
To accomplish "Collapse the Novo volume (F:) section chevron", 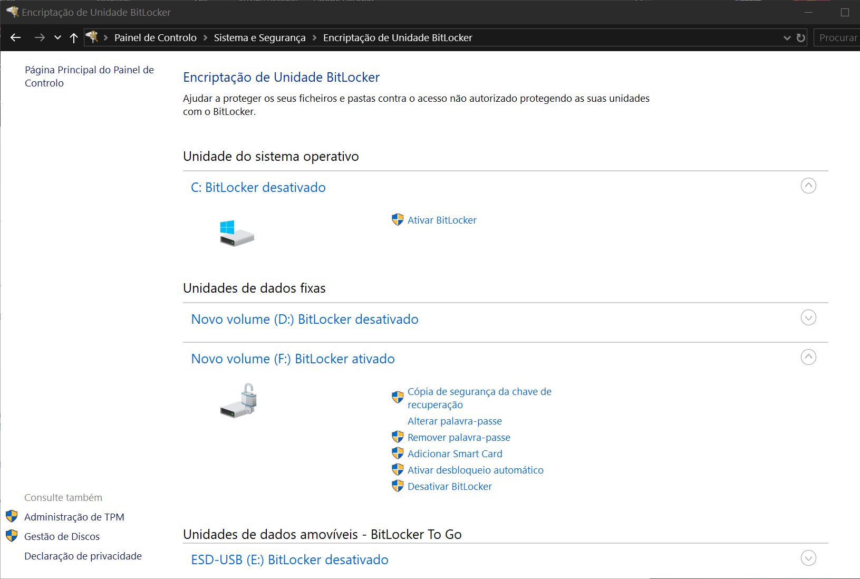I will tap(808, 357).
